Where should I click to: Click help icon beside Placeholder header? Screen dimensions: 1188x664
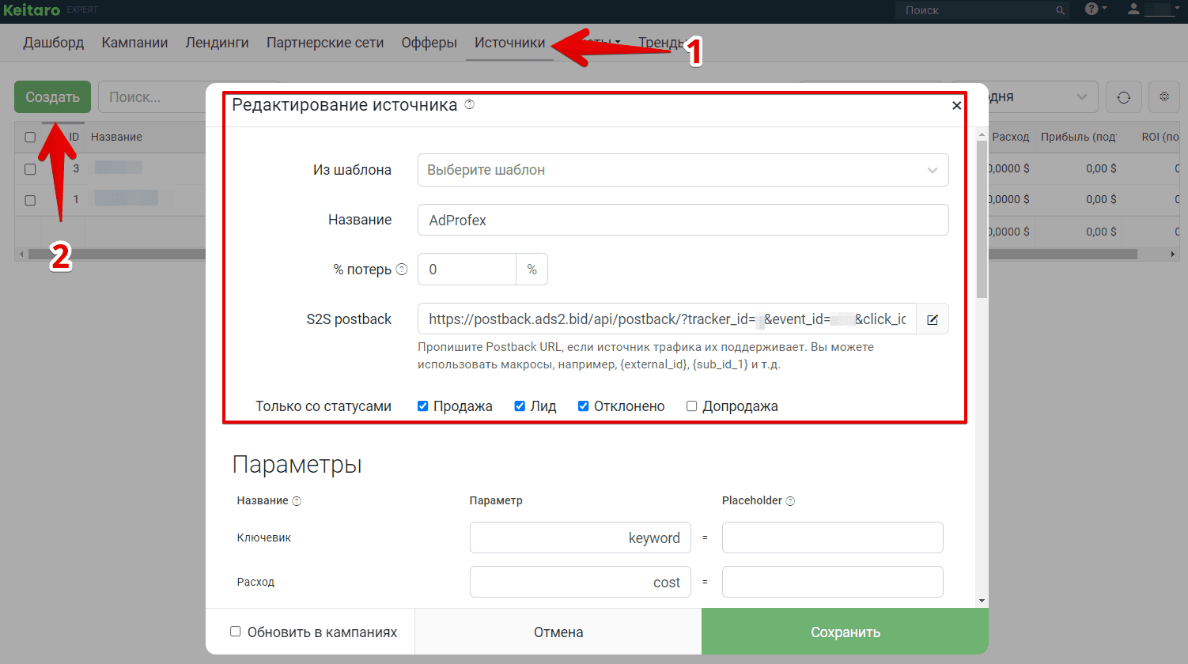click(x=790, y=501)
